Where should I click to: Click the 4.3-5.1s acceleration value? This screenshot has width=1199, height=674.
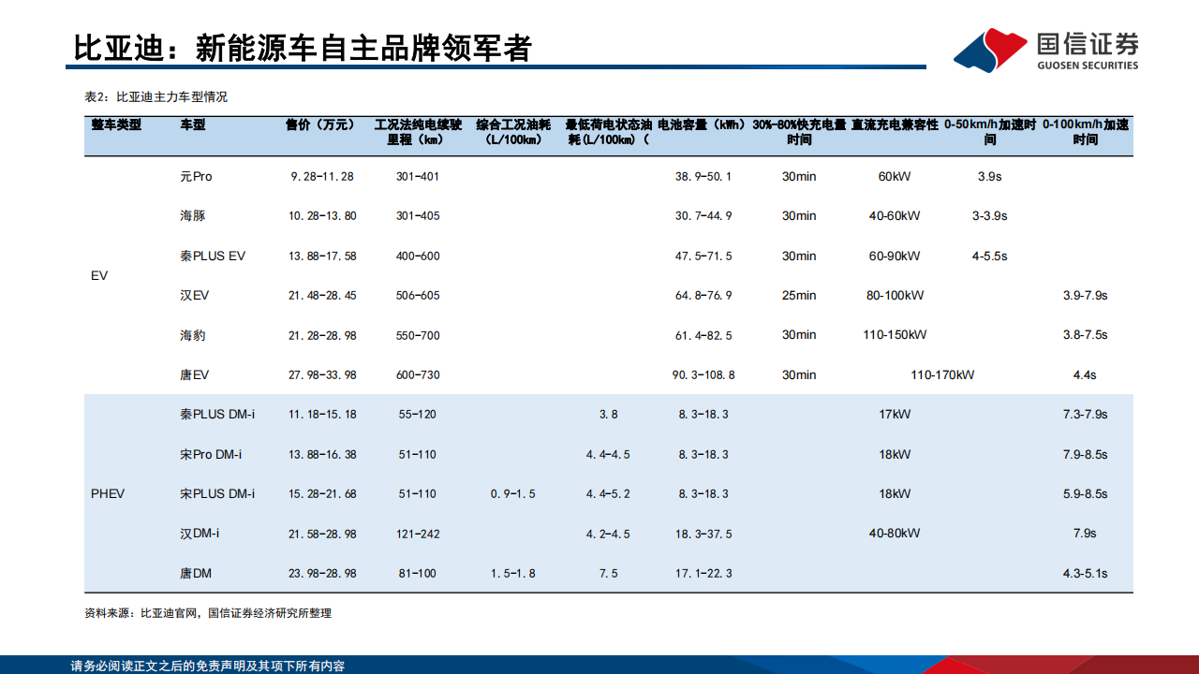[x=1085, y=574]
